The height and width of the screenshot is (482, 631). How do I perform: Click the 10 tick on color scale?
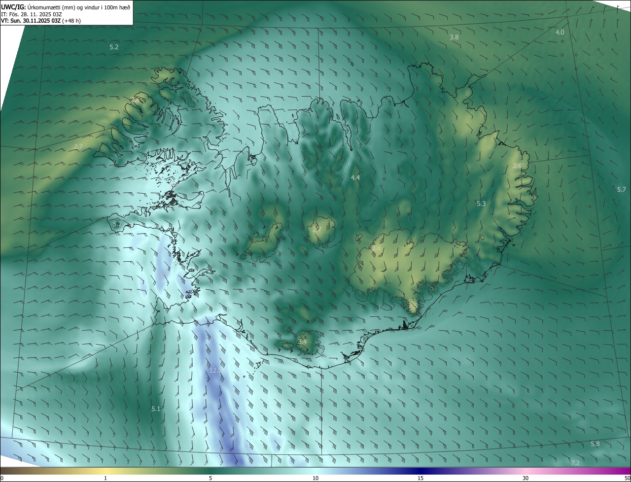pos(315,478)
